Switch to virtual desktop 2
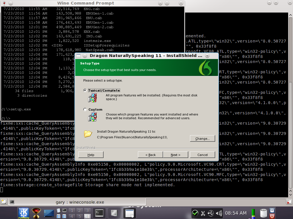The image size is (293, 219). coord(80,210)
